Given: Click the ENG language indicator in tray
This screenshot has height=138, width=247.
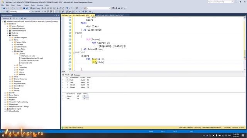Looking at the screenshot, I should pos(230,135).
